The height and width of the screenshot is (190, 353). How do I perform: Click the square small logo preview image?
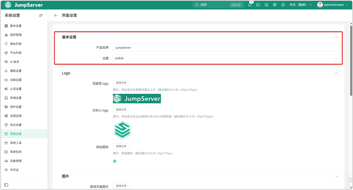pyautogui.click(x=122, y=130)
